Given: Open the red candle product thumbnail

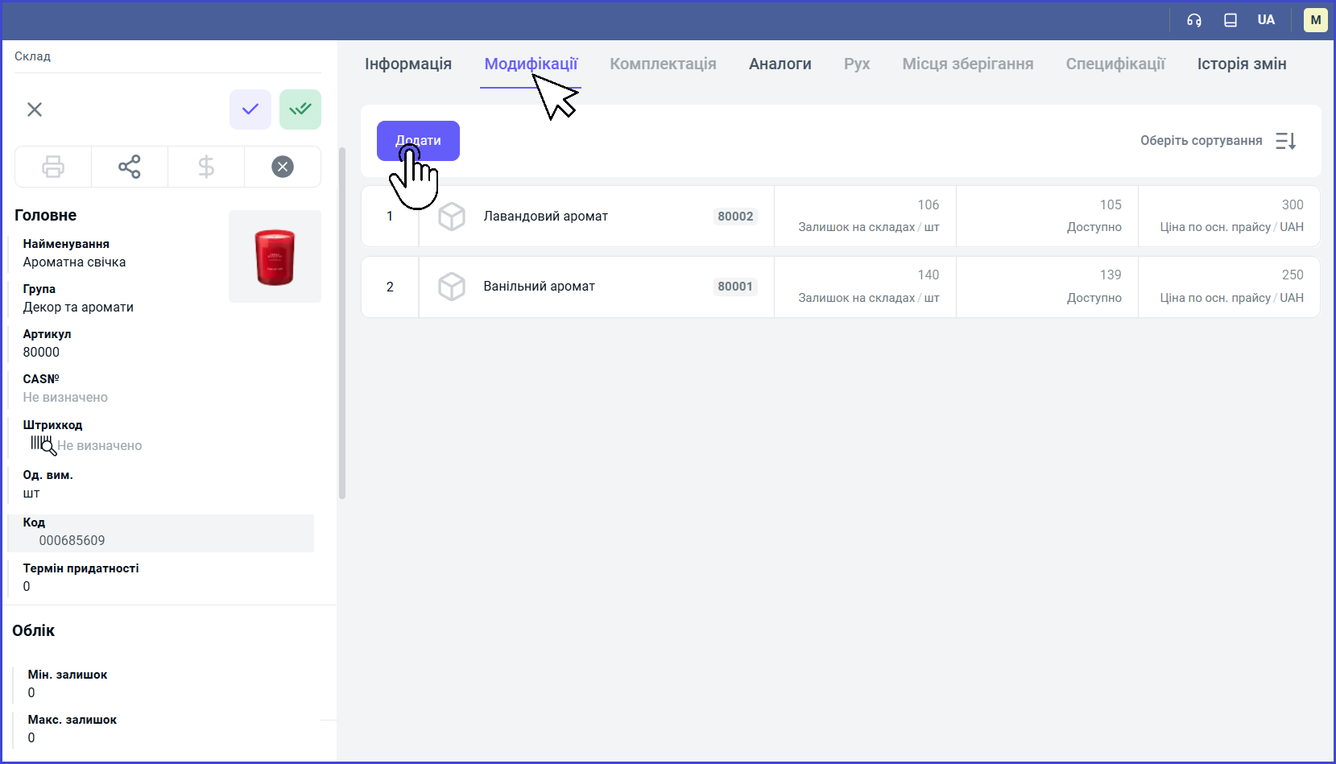Looking at the screenshot, I should pyautogui.click(x=275, y=256).
